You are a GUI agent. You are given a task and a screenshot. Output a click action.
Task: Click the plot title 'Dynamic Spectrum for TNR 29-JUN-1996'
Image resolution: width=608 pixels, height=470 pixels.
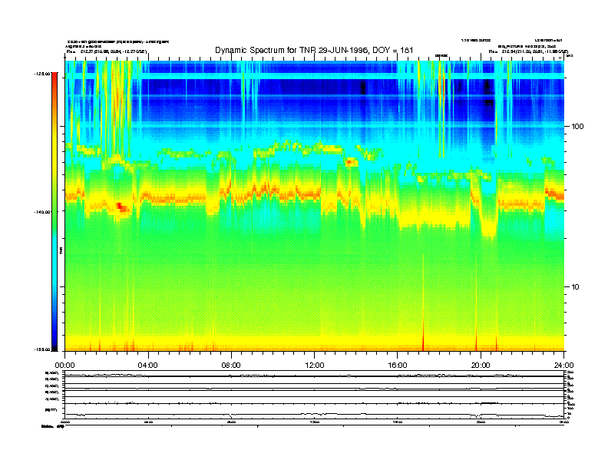click(x=291, y=50)
